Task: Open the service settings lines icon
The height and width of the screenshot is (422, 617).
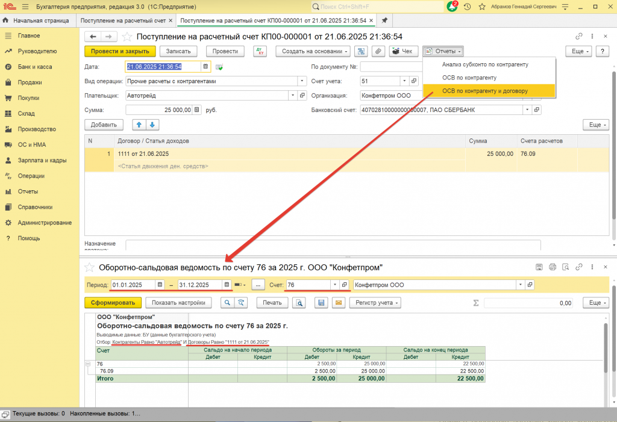Action: click(565, 7)
